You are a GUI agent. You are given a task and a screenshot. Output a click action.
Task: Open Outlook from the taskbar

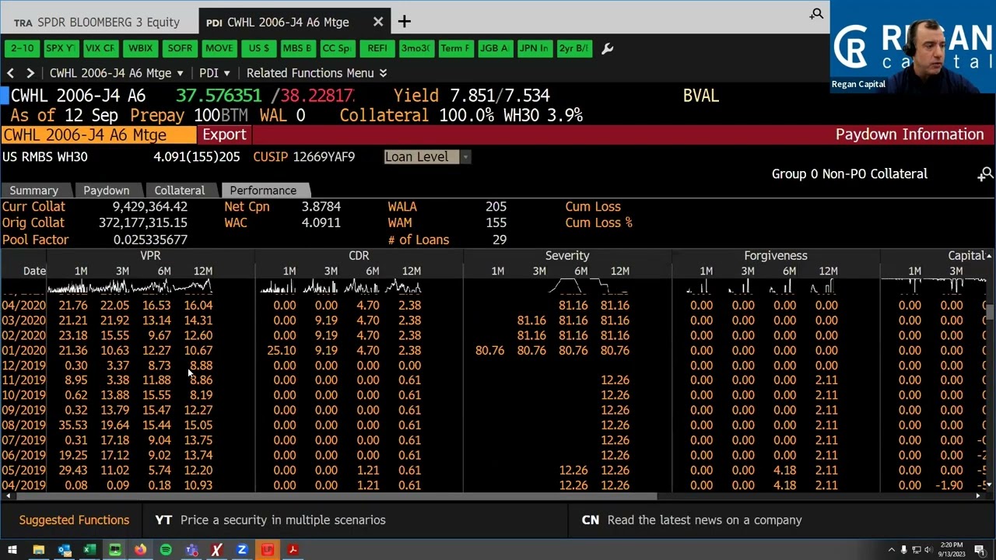(x=64, y=551)
